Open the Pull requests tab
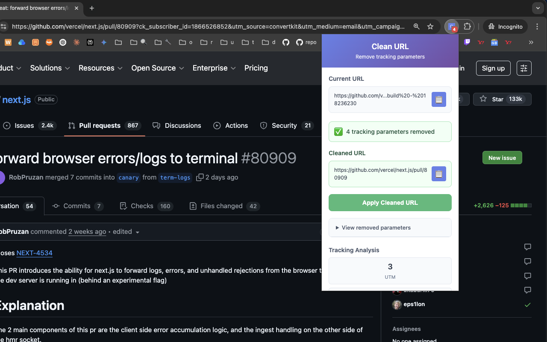547x342 pixels. pyautogui.click(x=99, y=125)
